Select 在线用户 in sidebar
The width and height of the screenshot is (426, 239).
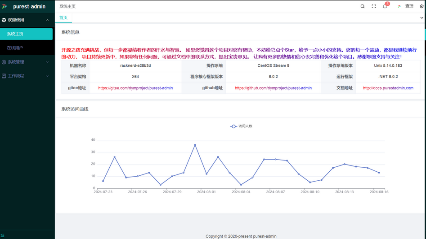pos(15,48)
